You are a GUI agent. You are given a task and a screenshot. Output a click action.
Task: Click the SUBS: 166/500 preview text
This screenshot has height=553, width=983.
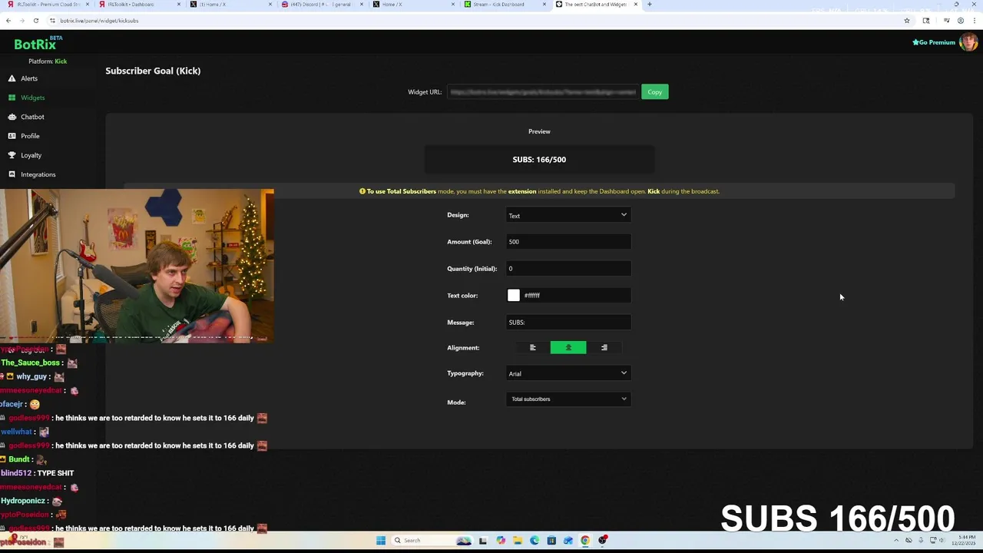click(x=539, y=160)
